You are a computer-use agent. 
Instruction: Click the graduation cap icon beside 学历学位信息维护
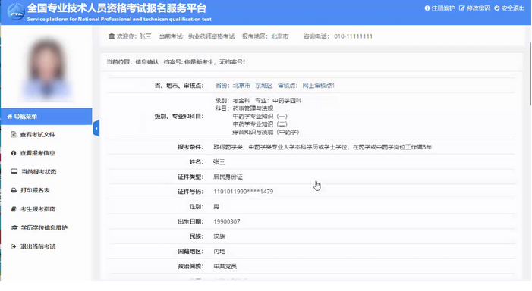(x=14, y=227)
